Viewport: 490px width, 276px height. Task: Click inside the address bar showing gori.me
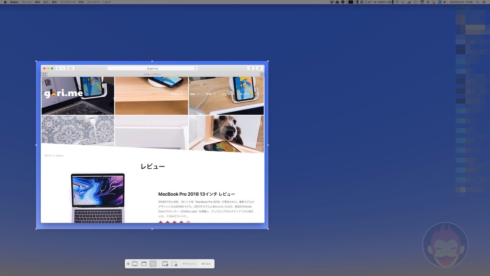pos(153,68)
